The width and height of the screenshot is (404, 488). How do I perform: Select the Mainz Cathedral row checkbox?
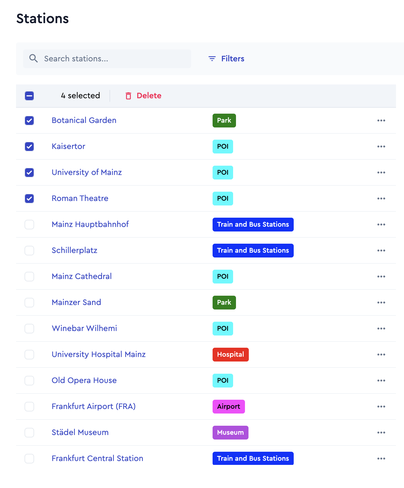coord(29,276)
